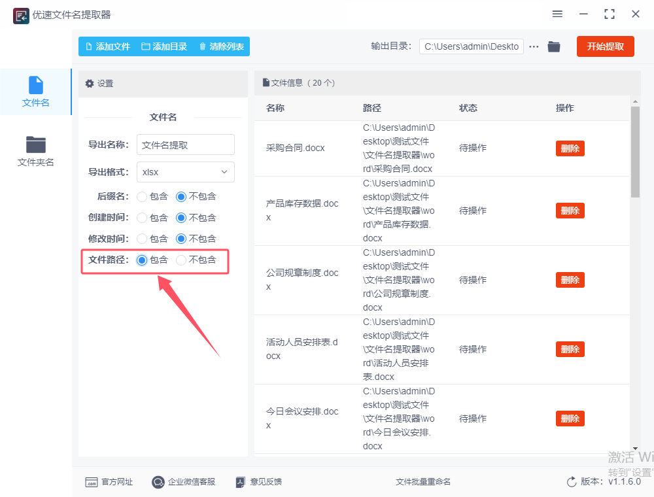
Task: Click the 状态 column header
Action: coord(468,108)
